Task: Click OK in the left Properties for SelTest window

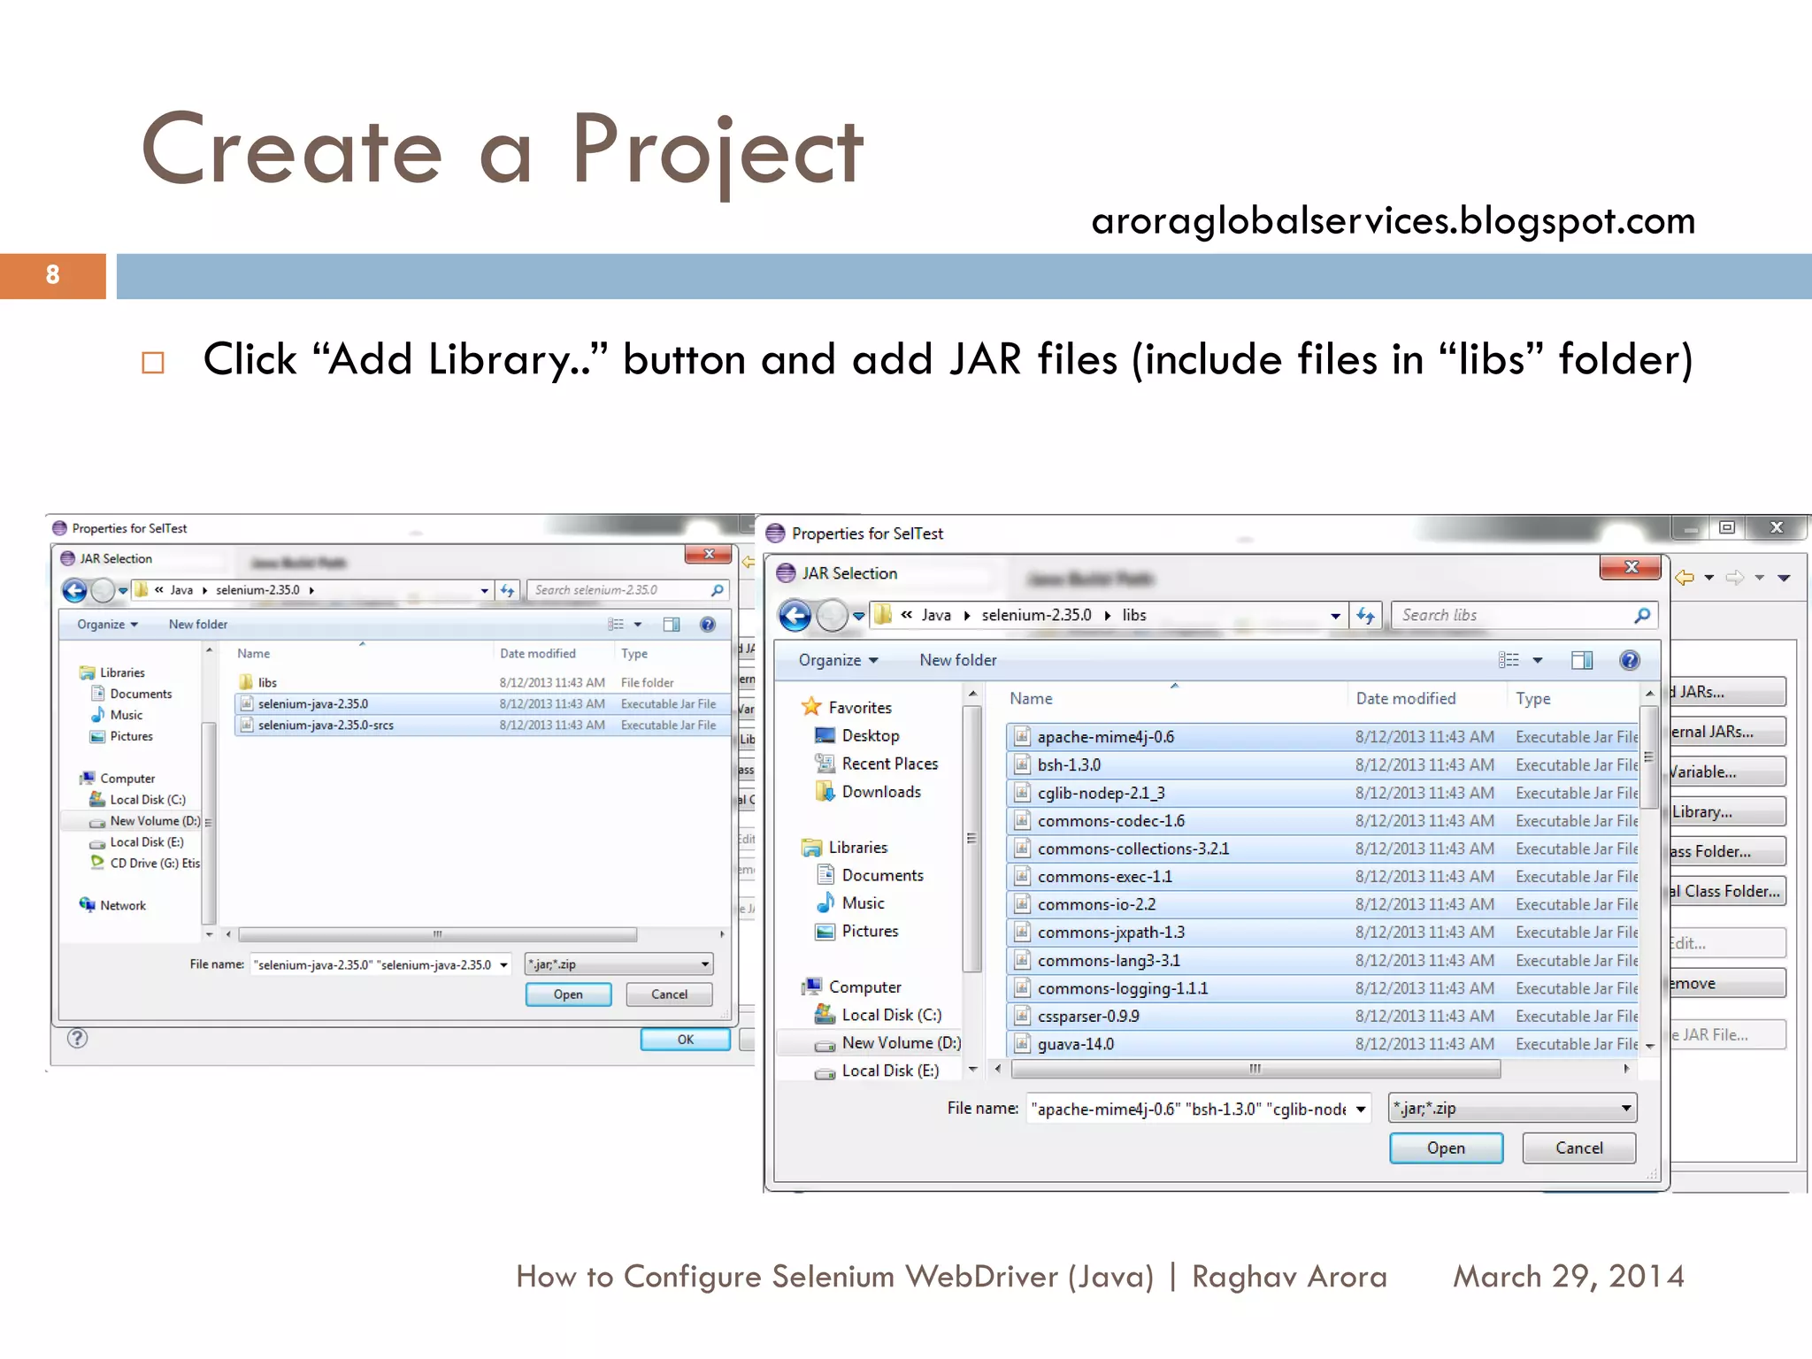Action: (686, 1040)
